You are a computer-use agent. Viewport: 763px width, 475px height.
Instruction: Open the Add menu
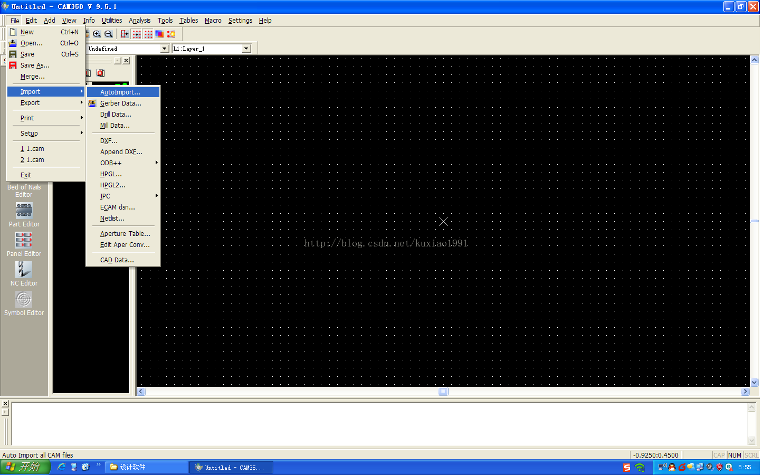point(50,21)
